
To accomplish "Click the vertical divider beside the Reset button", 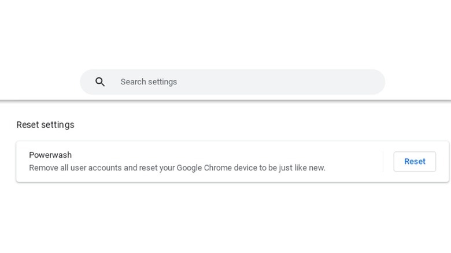I will 383,162.
